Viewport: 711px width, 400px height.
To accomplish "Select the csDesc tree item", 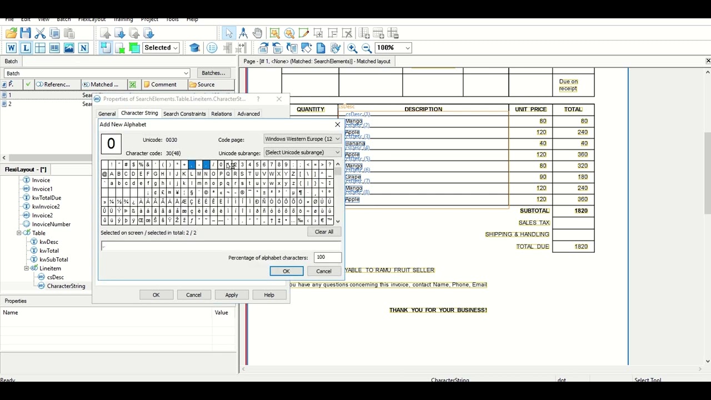I will [56, 277].
